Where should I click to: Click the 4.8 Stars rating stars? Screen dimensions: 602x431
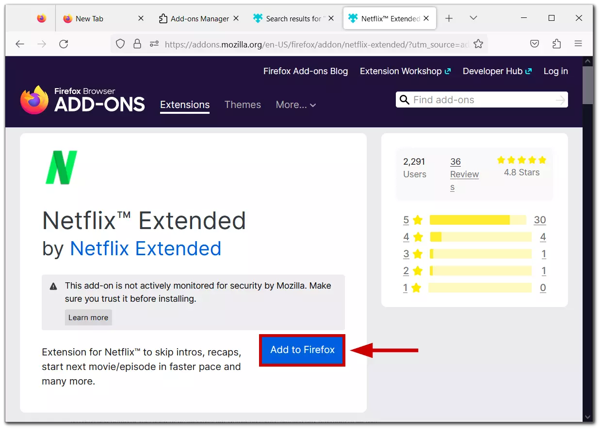click(x=521, y=160)
